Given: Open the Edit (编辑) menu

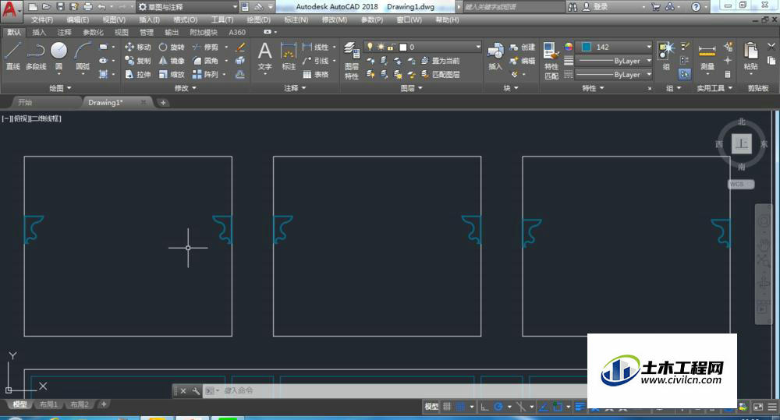Looking at the screenshot, I should click(77, 20).
